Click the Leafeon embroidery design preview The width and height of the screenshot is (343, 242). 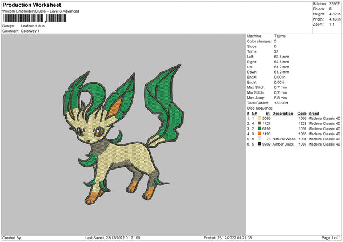[123, 134]
